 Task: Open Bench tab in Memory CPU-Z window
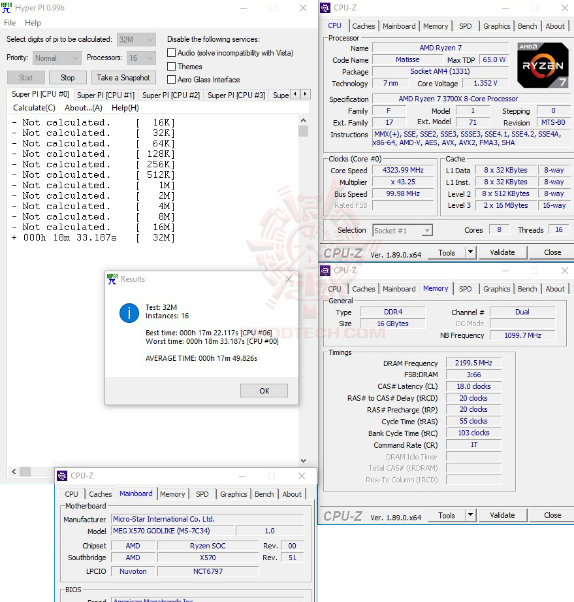point(527,289)
